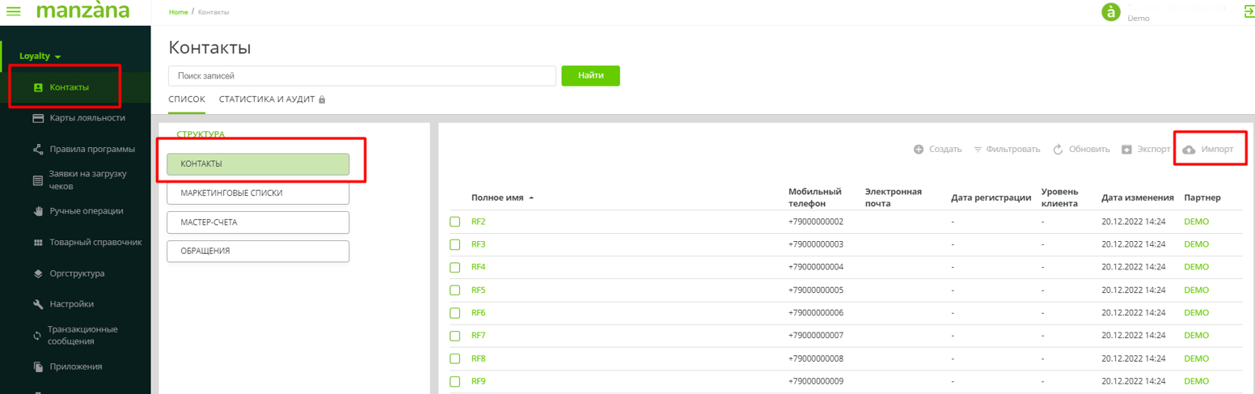Click the Manual operations hand icon
Image resolution: width=1255 pixels, height=394 pixels.
coord(37,211)
